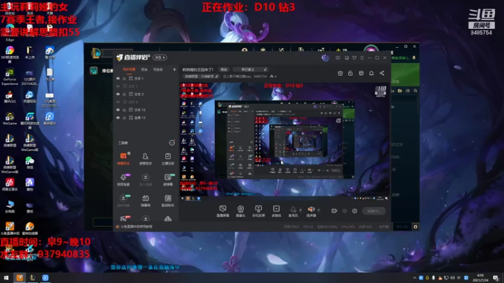Expand speaker options arrow
Viewport: 504px width, 283px height.
319,210
